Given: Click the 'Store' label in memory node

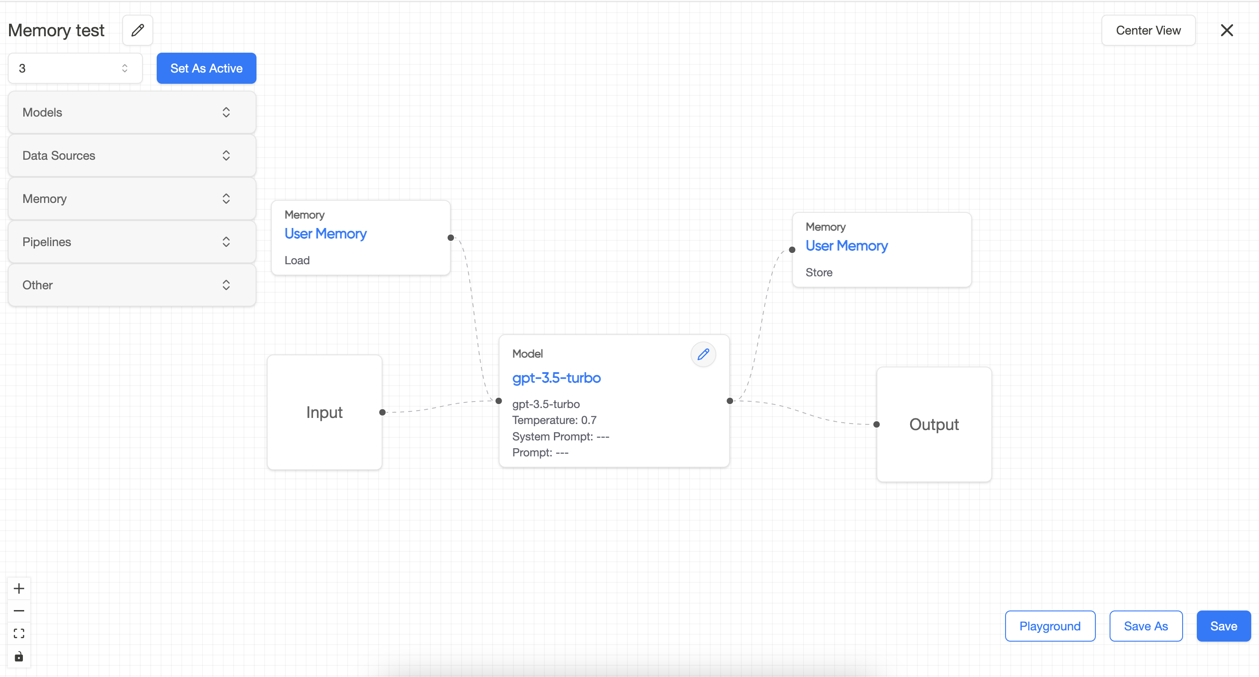Looking at the screenshot, I should (x=819, y=273).
